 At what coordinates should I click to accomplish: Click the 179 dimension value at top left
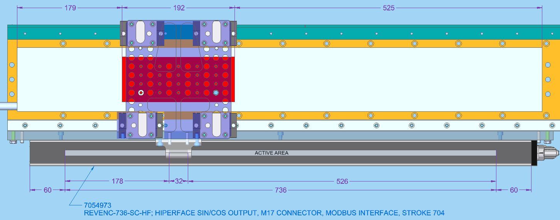pyautogui.click(x=70, y=8)
